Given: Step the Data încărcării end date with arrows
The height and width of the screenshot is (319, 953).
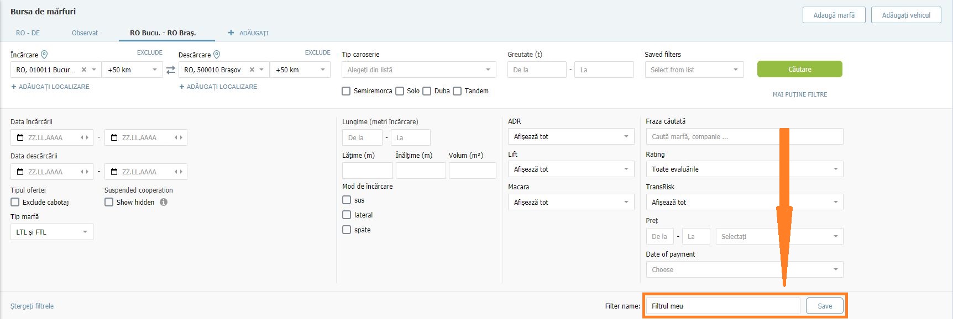Looking at the screenshot, I should point(179,137).
